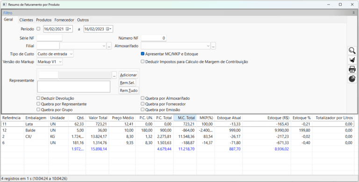
Task: Click the 15.898,14 total value
Action: click(x=99, y=149)
